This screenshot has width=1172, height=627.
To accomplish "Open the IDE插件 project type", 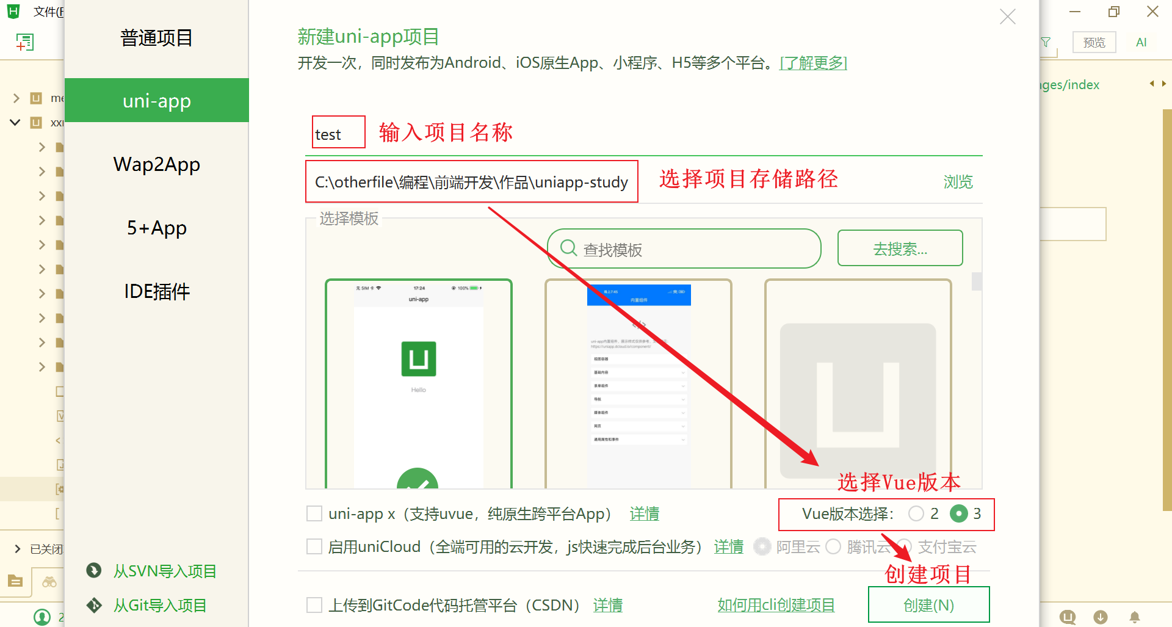I will pyautogui.click(x=157, y=291).
